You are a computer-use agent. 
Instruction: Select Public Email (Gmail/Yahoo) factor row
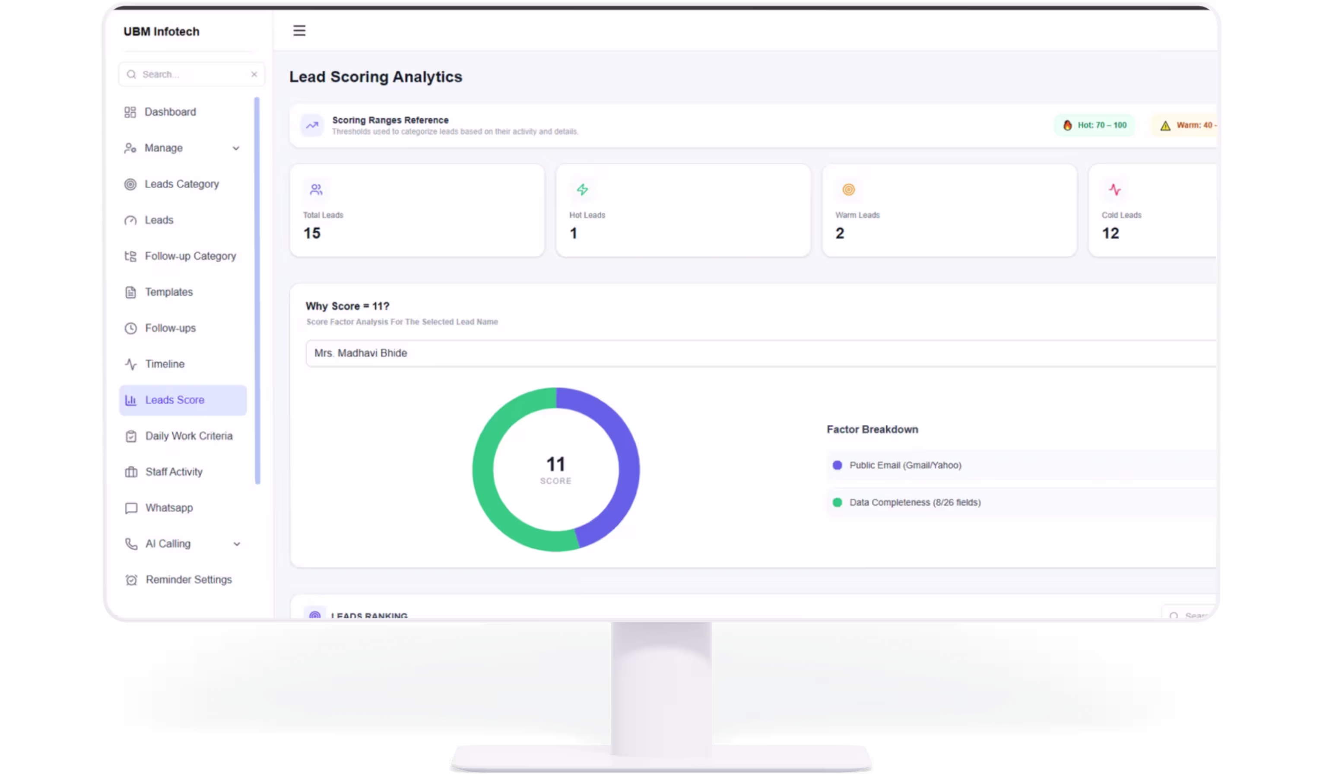pos(1022,465)
